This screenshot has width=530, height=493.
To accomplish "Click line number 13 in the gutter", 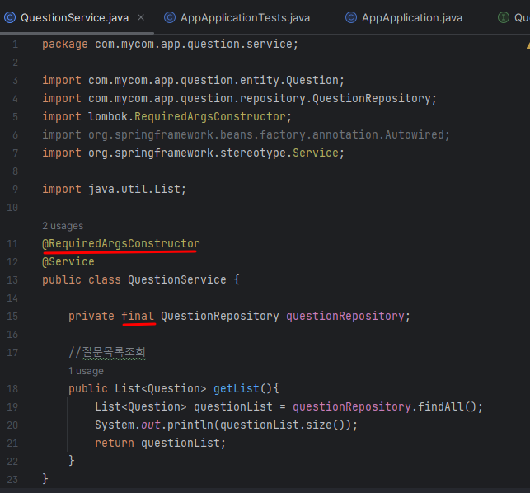I will click(12, 280).
